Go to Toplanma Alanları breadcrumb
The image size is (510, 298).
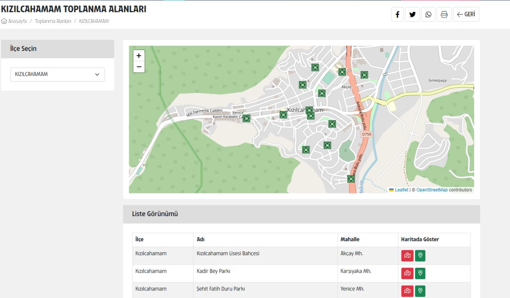click(53, 21)
